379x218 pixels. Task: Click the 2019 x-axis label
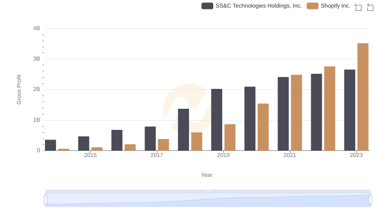(223, 156)
